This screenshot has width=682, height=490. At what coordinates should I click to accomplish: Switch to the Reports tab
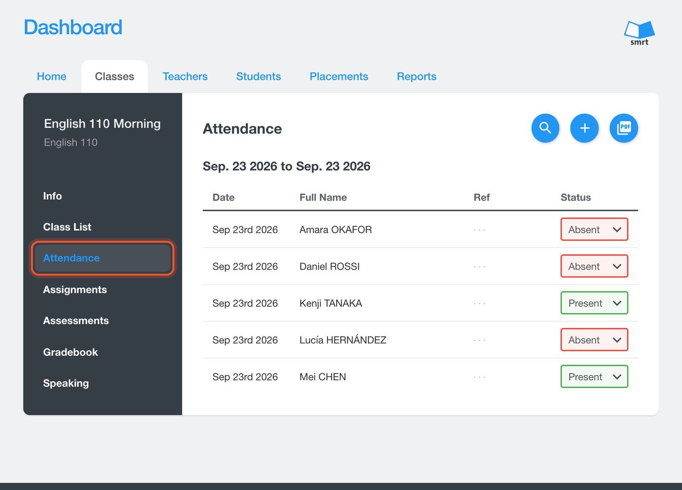tap(416, 76)
